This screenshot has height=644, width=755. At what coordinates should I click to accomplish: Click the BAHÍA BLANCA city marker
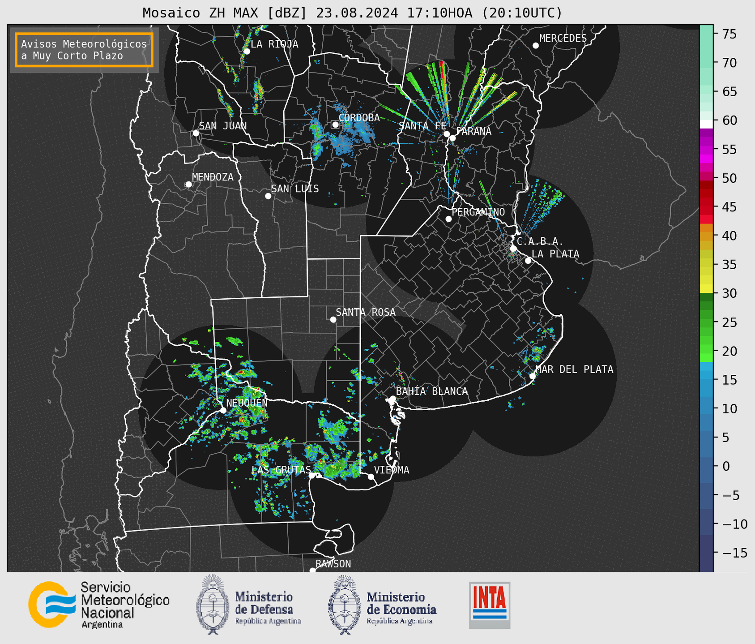pyautogui.click(x=392, y=398)
